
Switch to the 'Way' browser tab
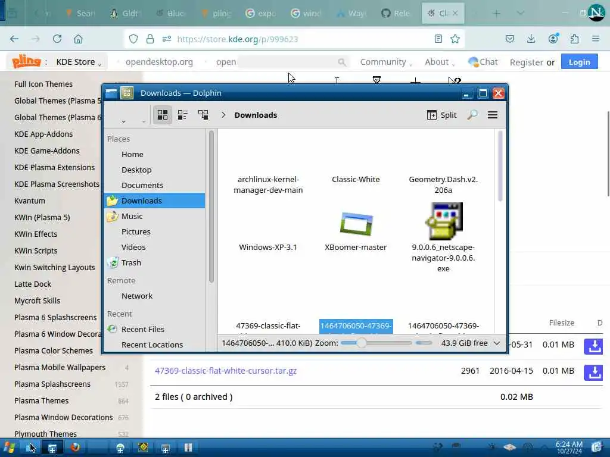[x=350, y=14]
